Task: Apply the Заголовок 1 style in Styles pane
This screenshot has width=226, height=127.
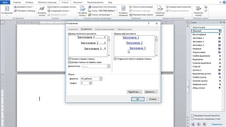Action: [x=206, y=38]
